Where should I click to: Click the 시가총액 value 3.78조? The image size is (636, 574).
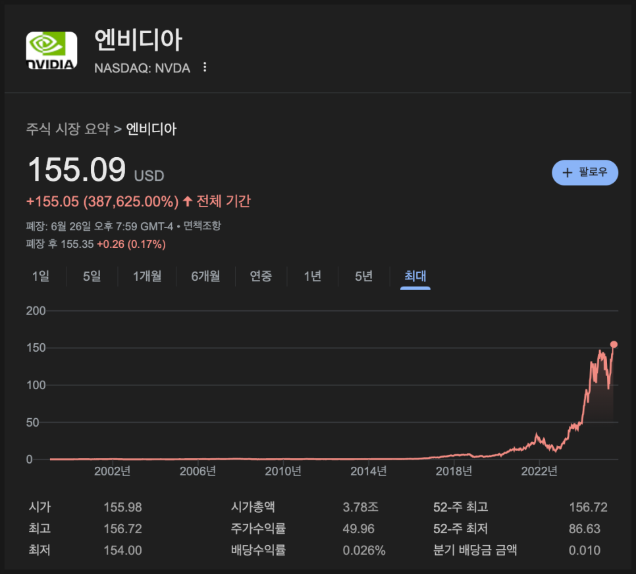[361, 507]
